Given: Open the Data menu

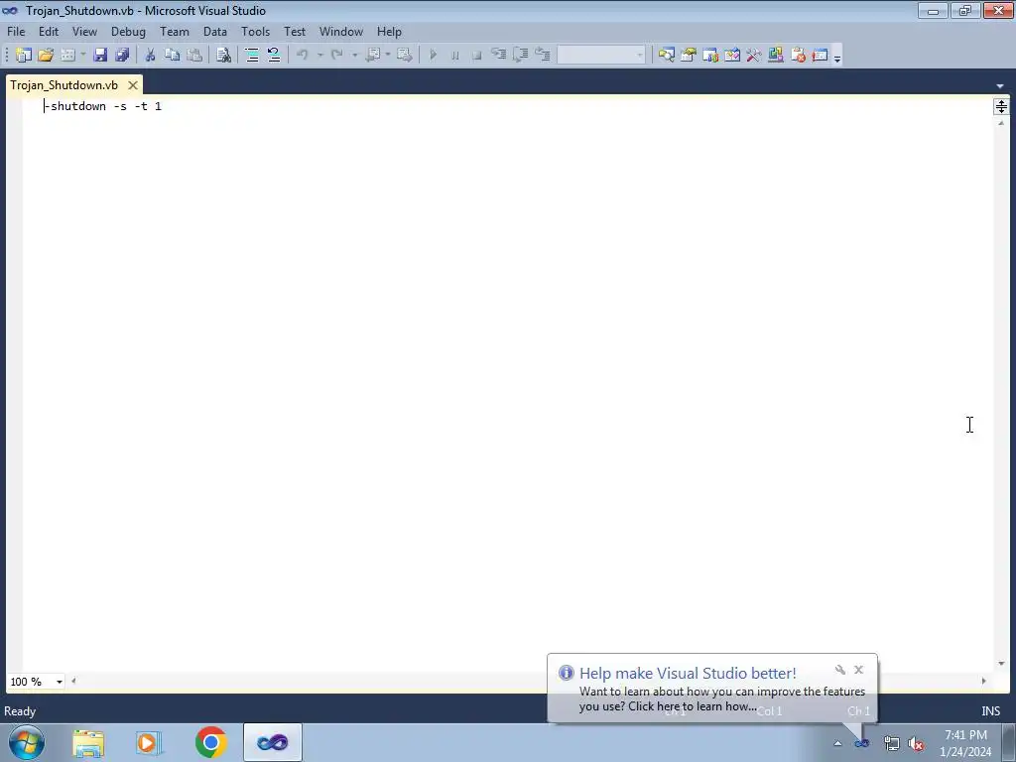Looking at the screenshot, I should 215,31.
